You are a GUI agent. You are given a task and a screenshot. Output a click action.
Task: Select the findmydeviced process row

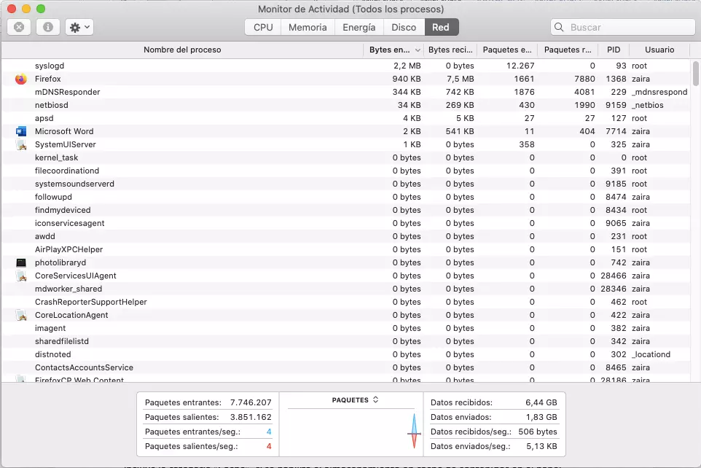click(x=346, y=210)
